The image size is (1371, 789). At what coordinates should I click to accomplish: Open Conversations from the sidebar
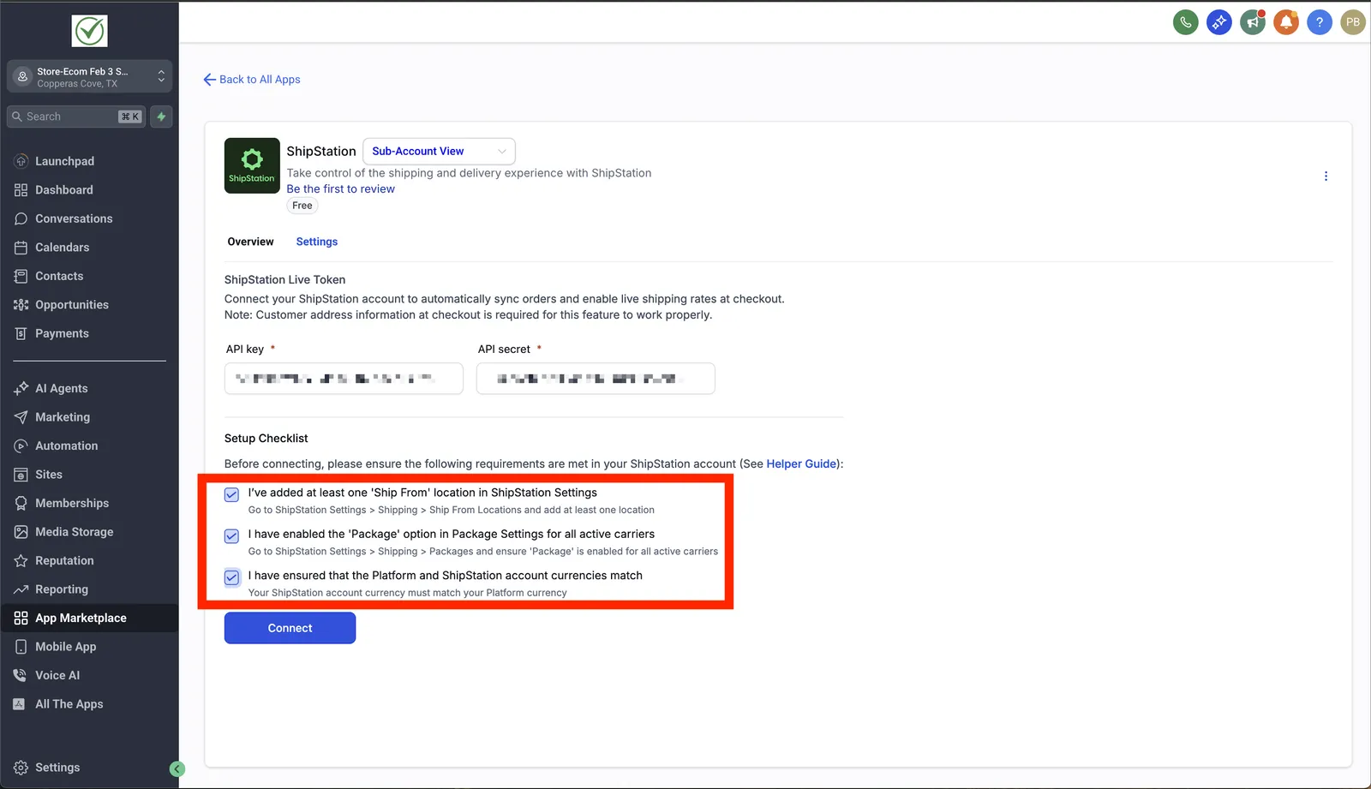[89, 218]
